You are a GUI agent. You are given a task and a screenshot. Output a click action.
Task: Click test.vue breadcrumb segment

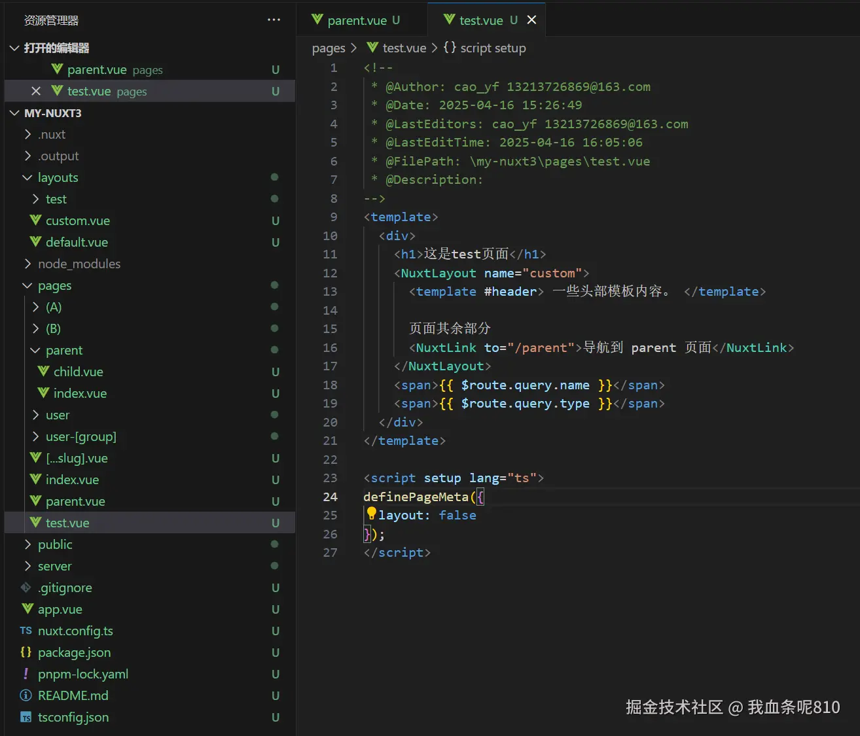click(x=404, y=48)
